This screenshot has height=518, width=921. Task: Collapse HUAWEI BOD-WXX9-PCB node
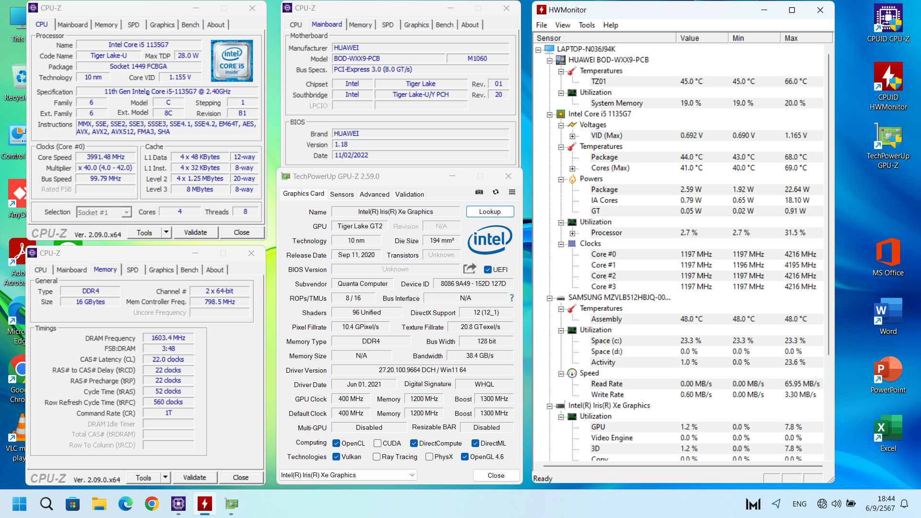(x=550, y=60)
